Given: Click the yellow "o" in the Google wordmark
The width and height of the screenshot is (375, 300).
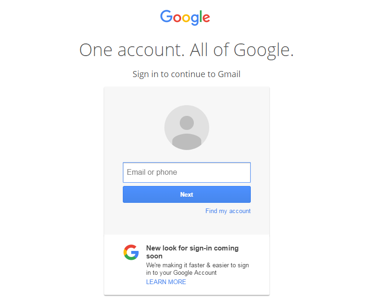Looking at the screenshot, I should 187,18.
